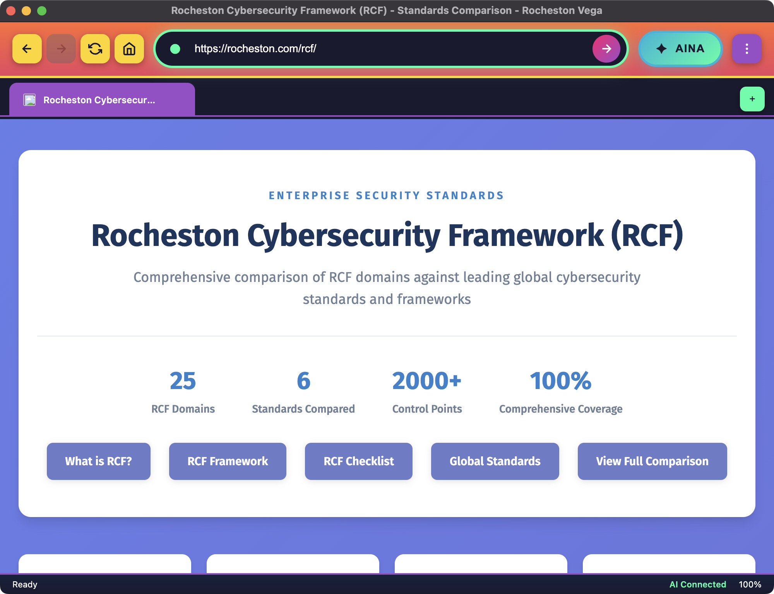
Task: Click the green secure site indicator dot
Action: click(x=175, y=49)
